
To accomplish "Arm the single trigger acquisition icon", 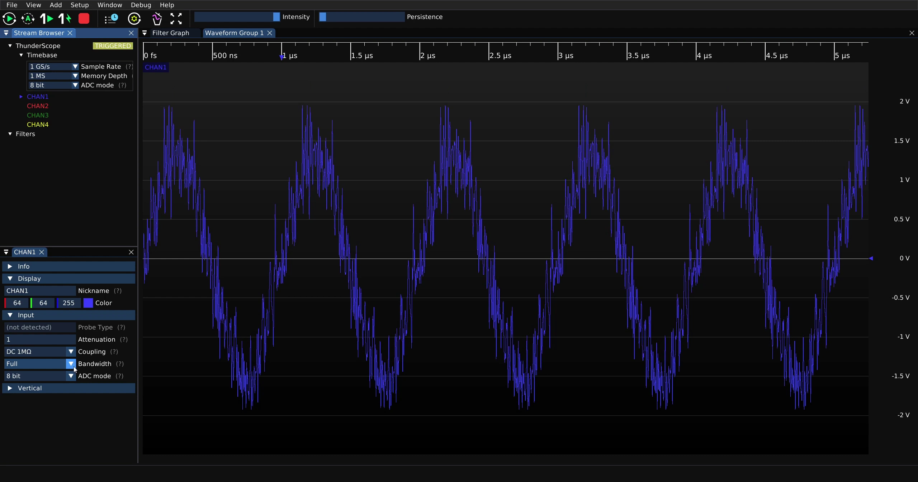I will (47, 19).
